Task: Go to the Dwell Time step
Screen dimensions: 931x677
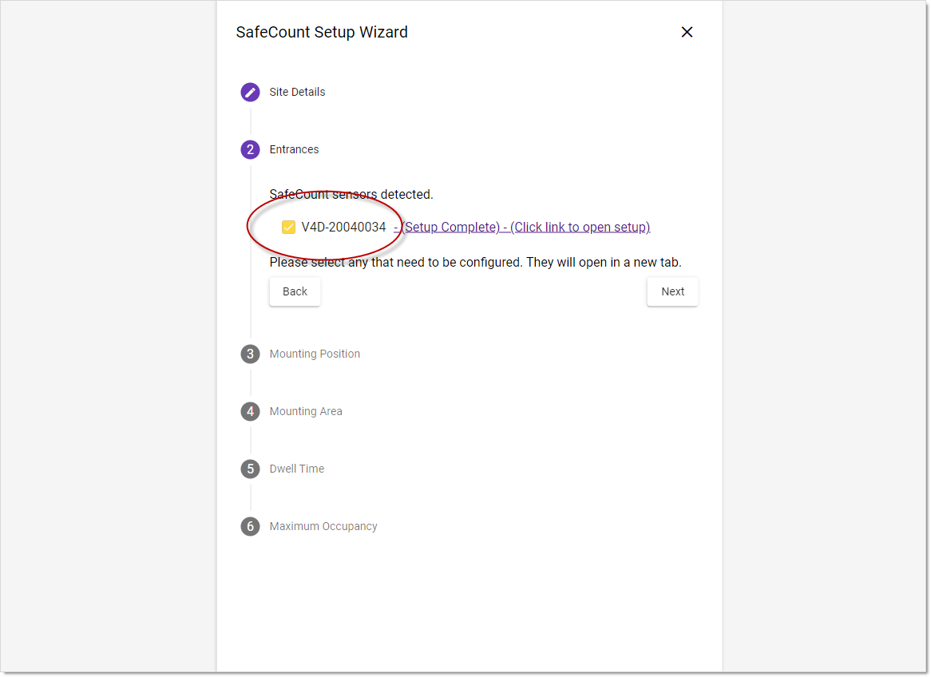Action: pyautogui.click(x=297, y=469)
